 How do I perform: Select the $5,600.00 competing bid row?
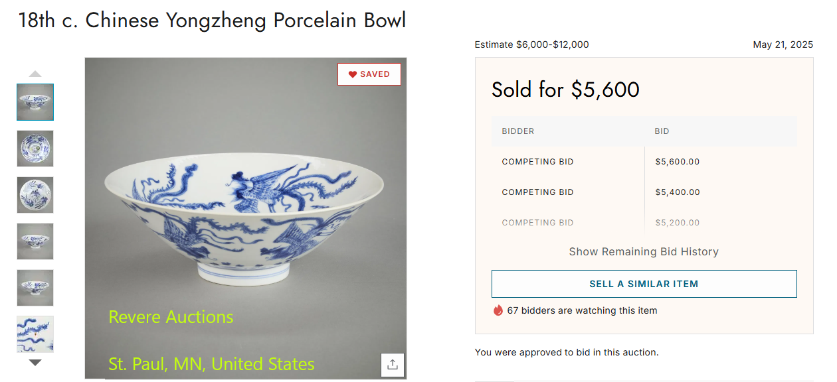(x=644, y=162)
